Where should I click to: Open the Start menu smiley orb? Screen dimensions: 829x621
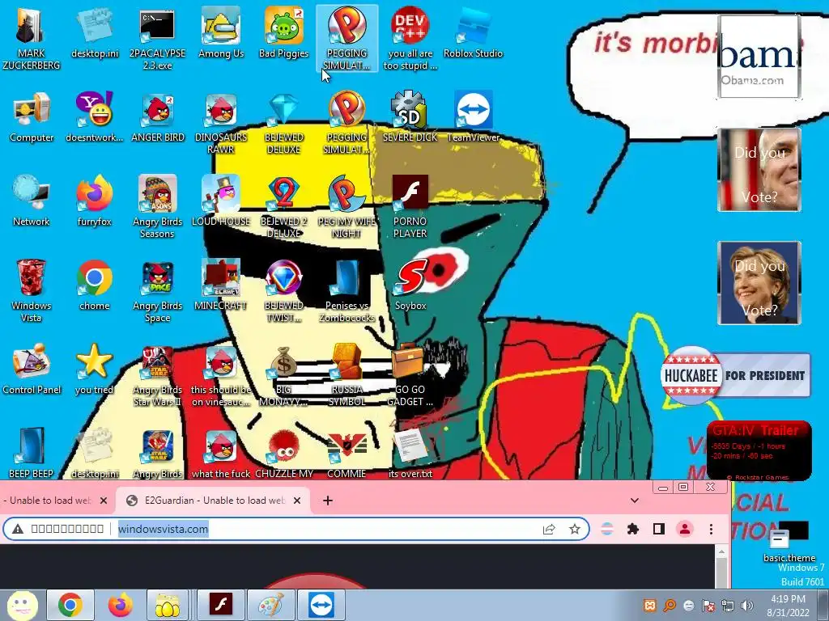tap(22, 605)
